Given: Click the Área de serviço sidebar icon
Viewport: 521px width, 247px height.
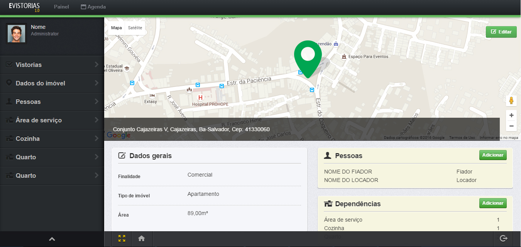Looking at the screenshot, I should tap(9, 120).
